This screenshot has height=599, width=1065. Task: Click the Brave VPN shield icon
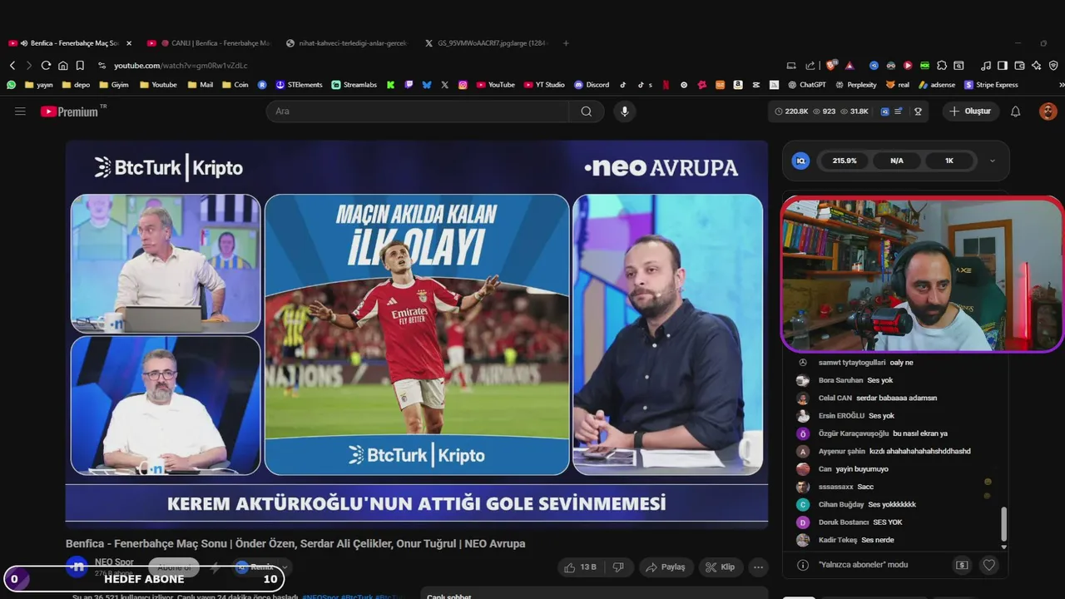pos(1053,66)
